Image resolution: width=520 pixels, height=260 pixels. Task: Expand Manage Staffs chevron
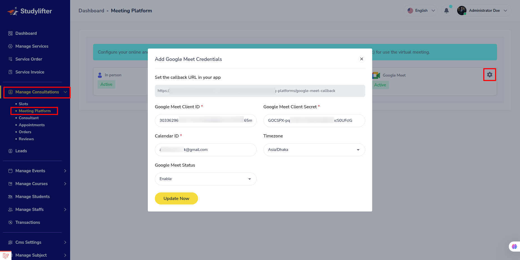(x=65, y=210)
